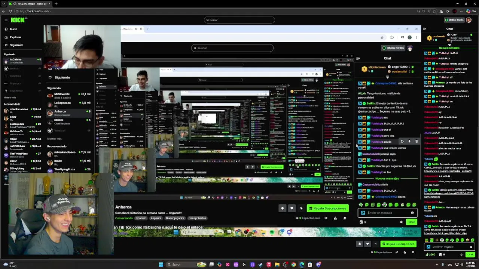
Task: Expand Mostrar más under the Siguiendo list
Action: click(10, 98)
